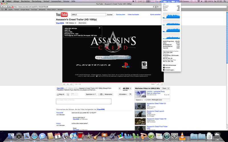Click the Konto erstellen link
Image resolution: width=228 pixels, height=142 pixels.
click(155, 14)
